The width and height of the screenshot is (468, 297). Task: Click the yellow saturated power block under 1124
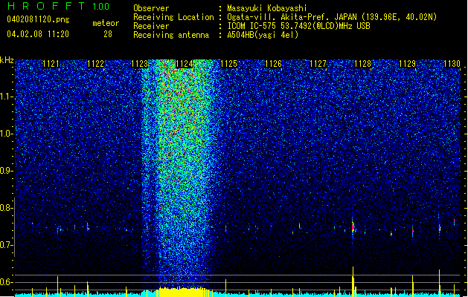pyautogui.click(x=182, y=292)
